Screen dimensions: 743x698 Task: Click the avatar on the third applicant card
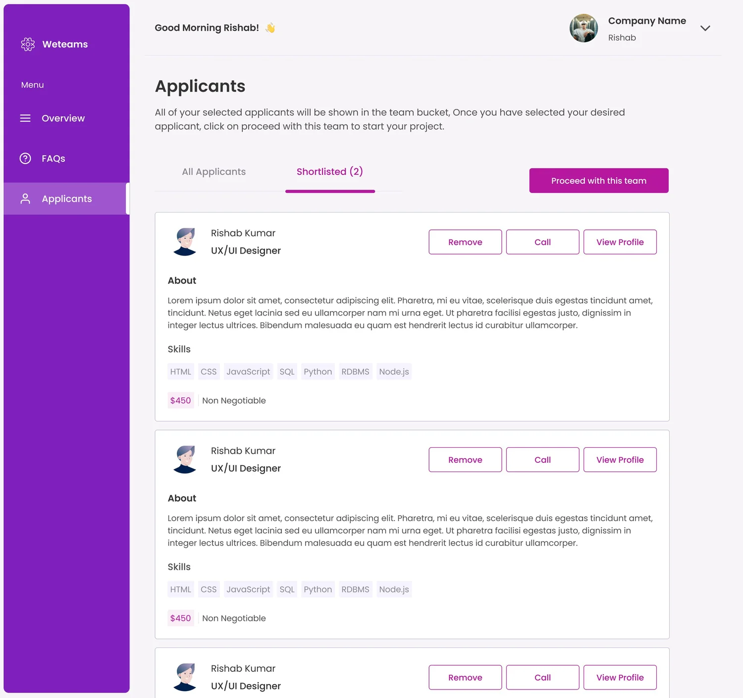[x=185, y=677]
